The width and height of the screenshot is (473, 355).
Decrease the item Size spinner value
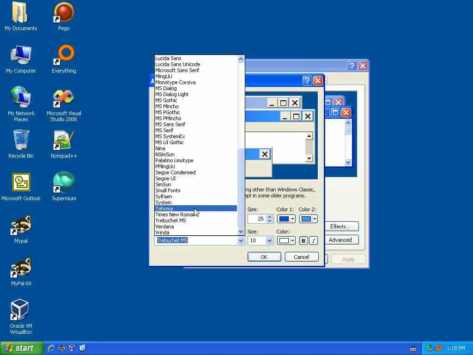pos(270,220)
